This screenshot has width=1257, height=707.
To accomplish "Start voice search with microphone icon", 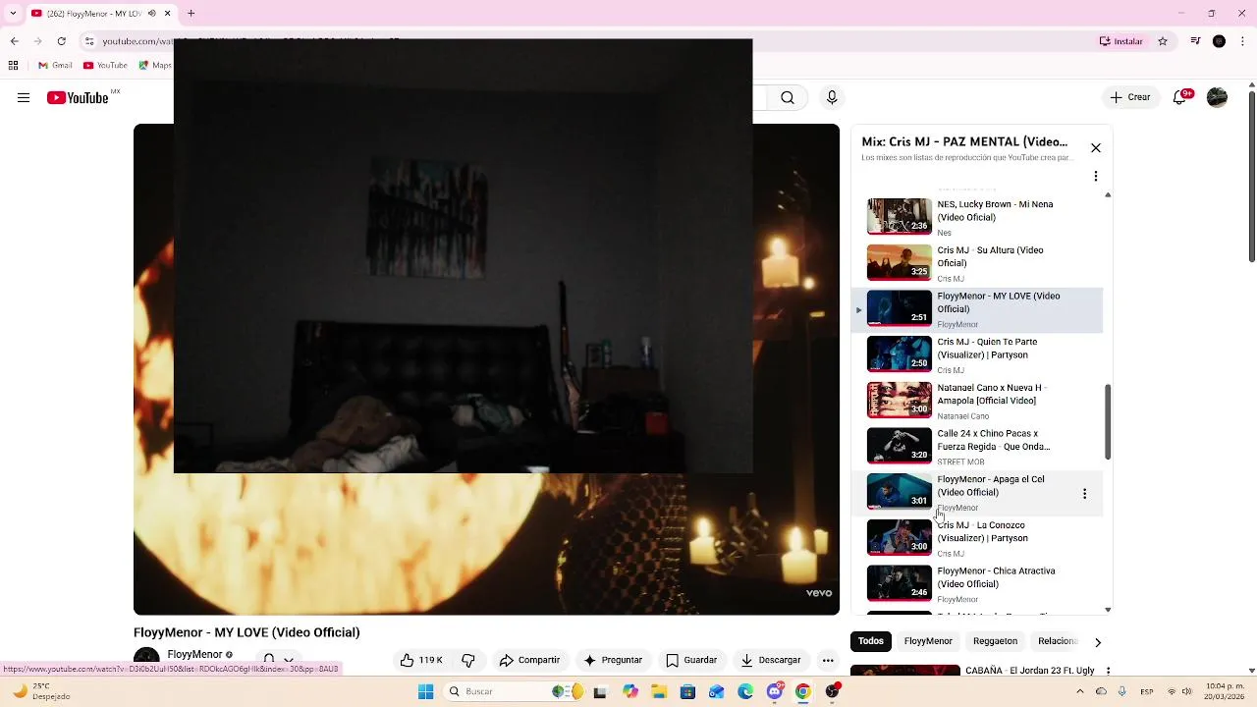I will (x=832, y=98).
